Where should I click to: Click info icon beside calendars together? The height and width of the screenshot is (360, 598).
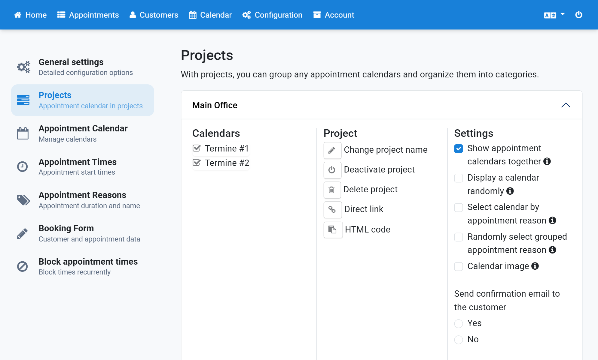[x=547, y=161]
